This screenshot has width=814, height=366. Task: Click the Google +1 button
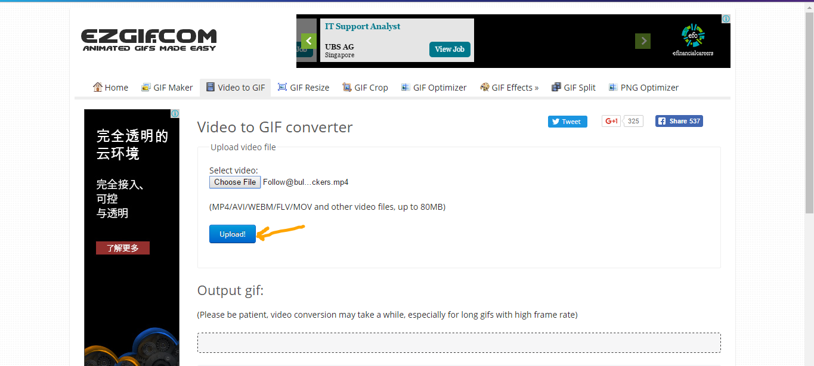(x=612, y=121)
